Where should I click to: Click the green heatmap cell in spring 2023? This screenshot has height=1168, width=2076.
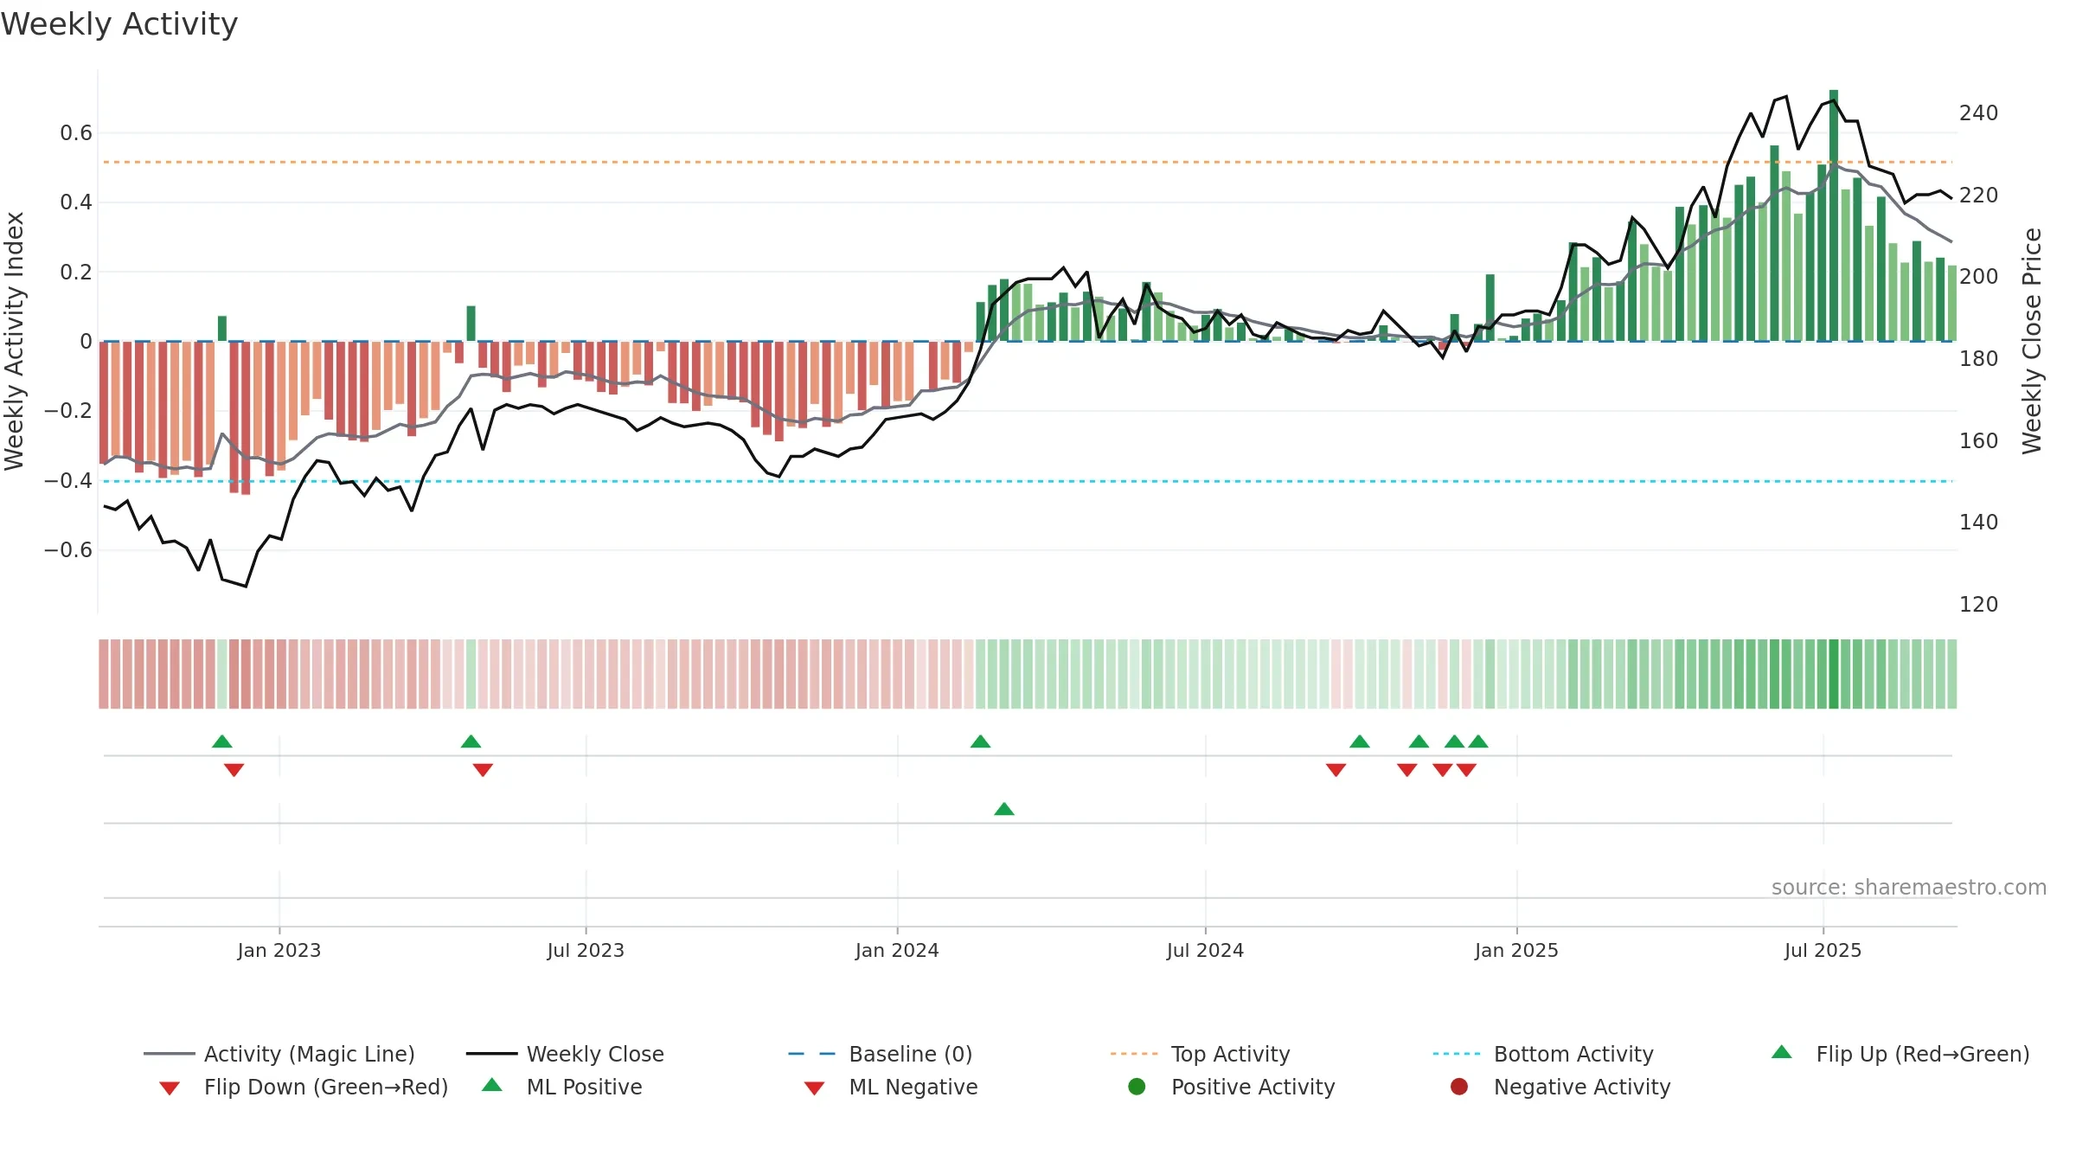(x=471, y=674)
